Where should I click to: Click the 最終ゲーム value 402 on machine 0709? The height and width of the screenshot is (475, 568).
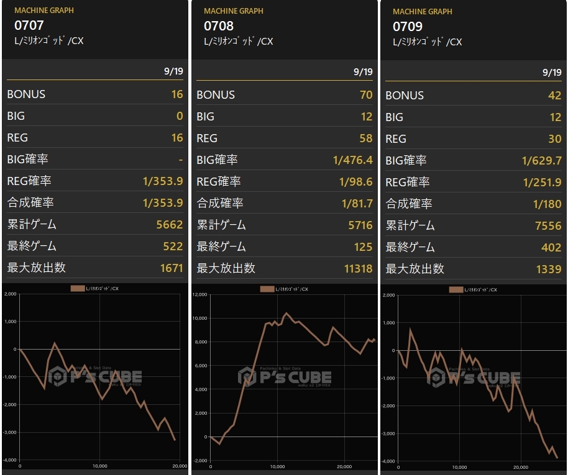click(551, 248)
